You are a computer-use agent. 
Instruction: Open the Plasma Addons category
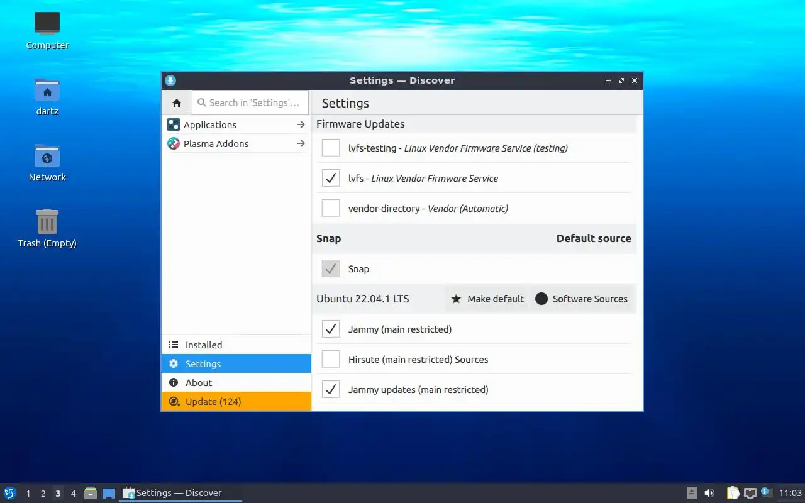point(236,143)
